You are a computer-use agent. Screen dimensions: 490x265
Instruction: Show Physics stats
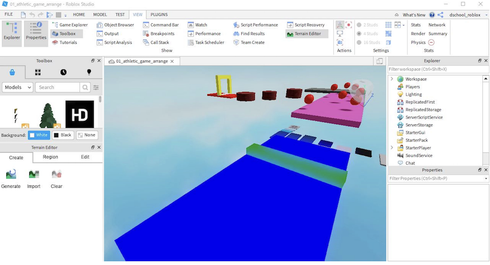tap(418, 42)
